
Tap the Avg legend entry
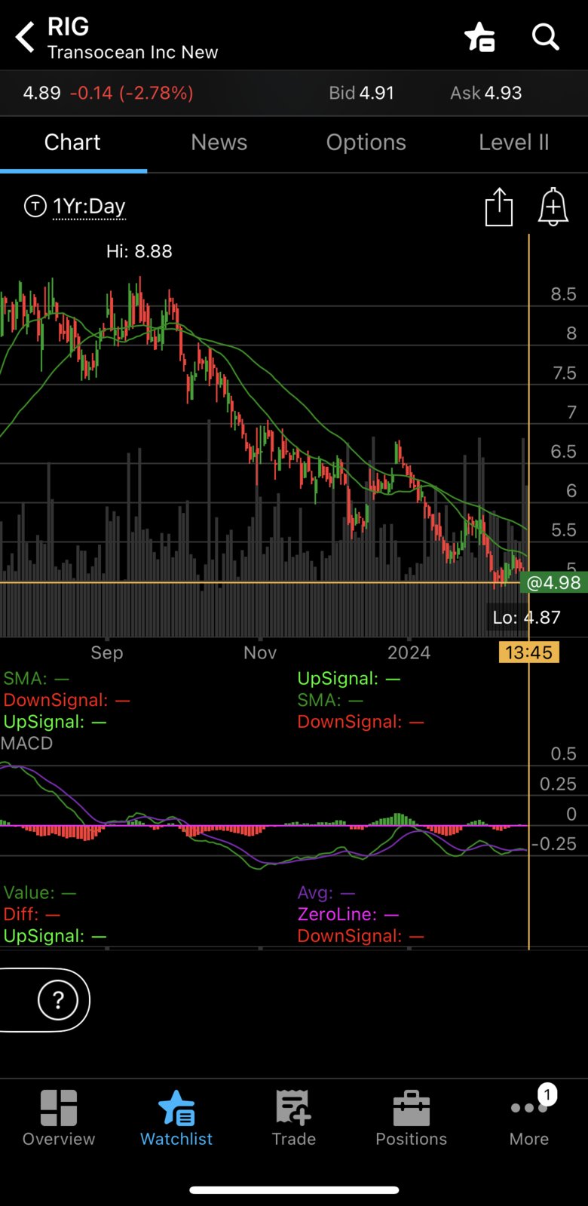[x=326, y=893]
